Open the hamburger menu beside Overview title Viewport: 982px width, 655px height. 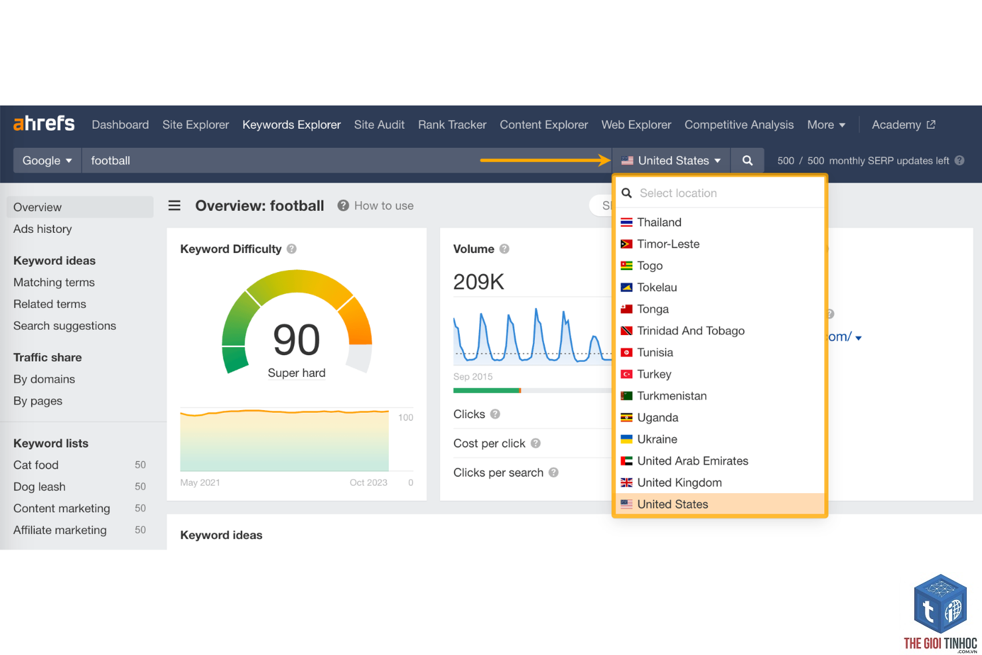pyautogui.click(x=175, y=206)
